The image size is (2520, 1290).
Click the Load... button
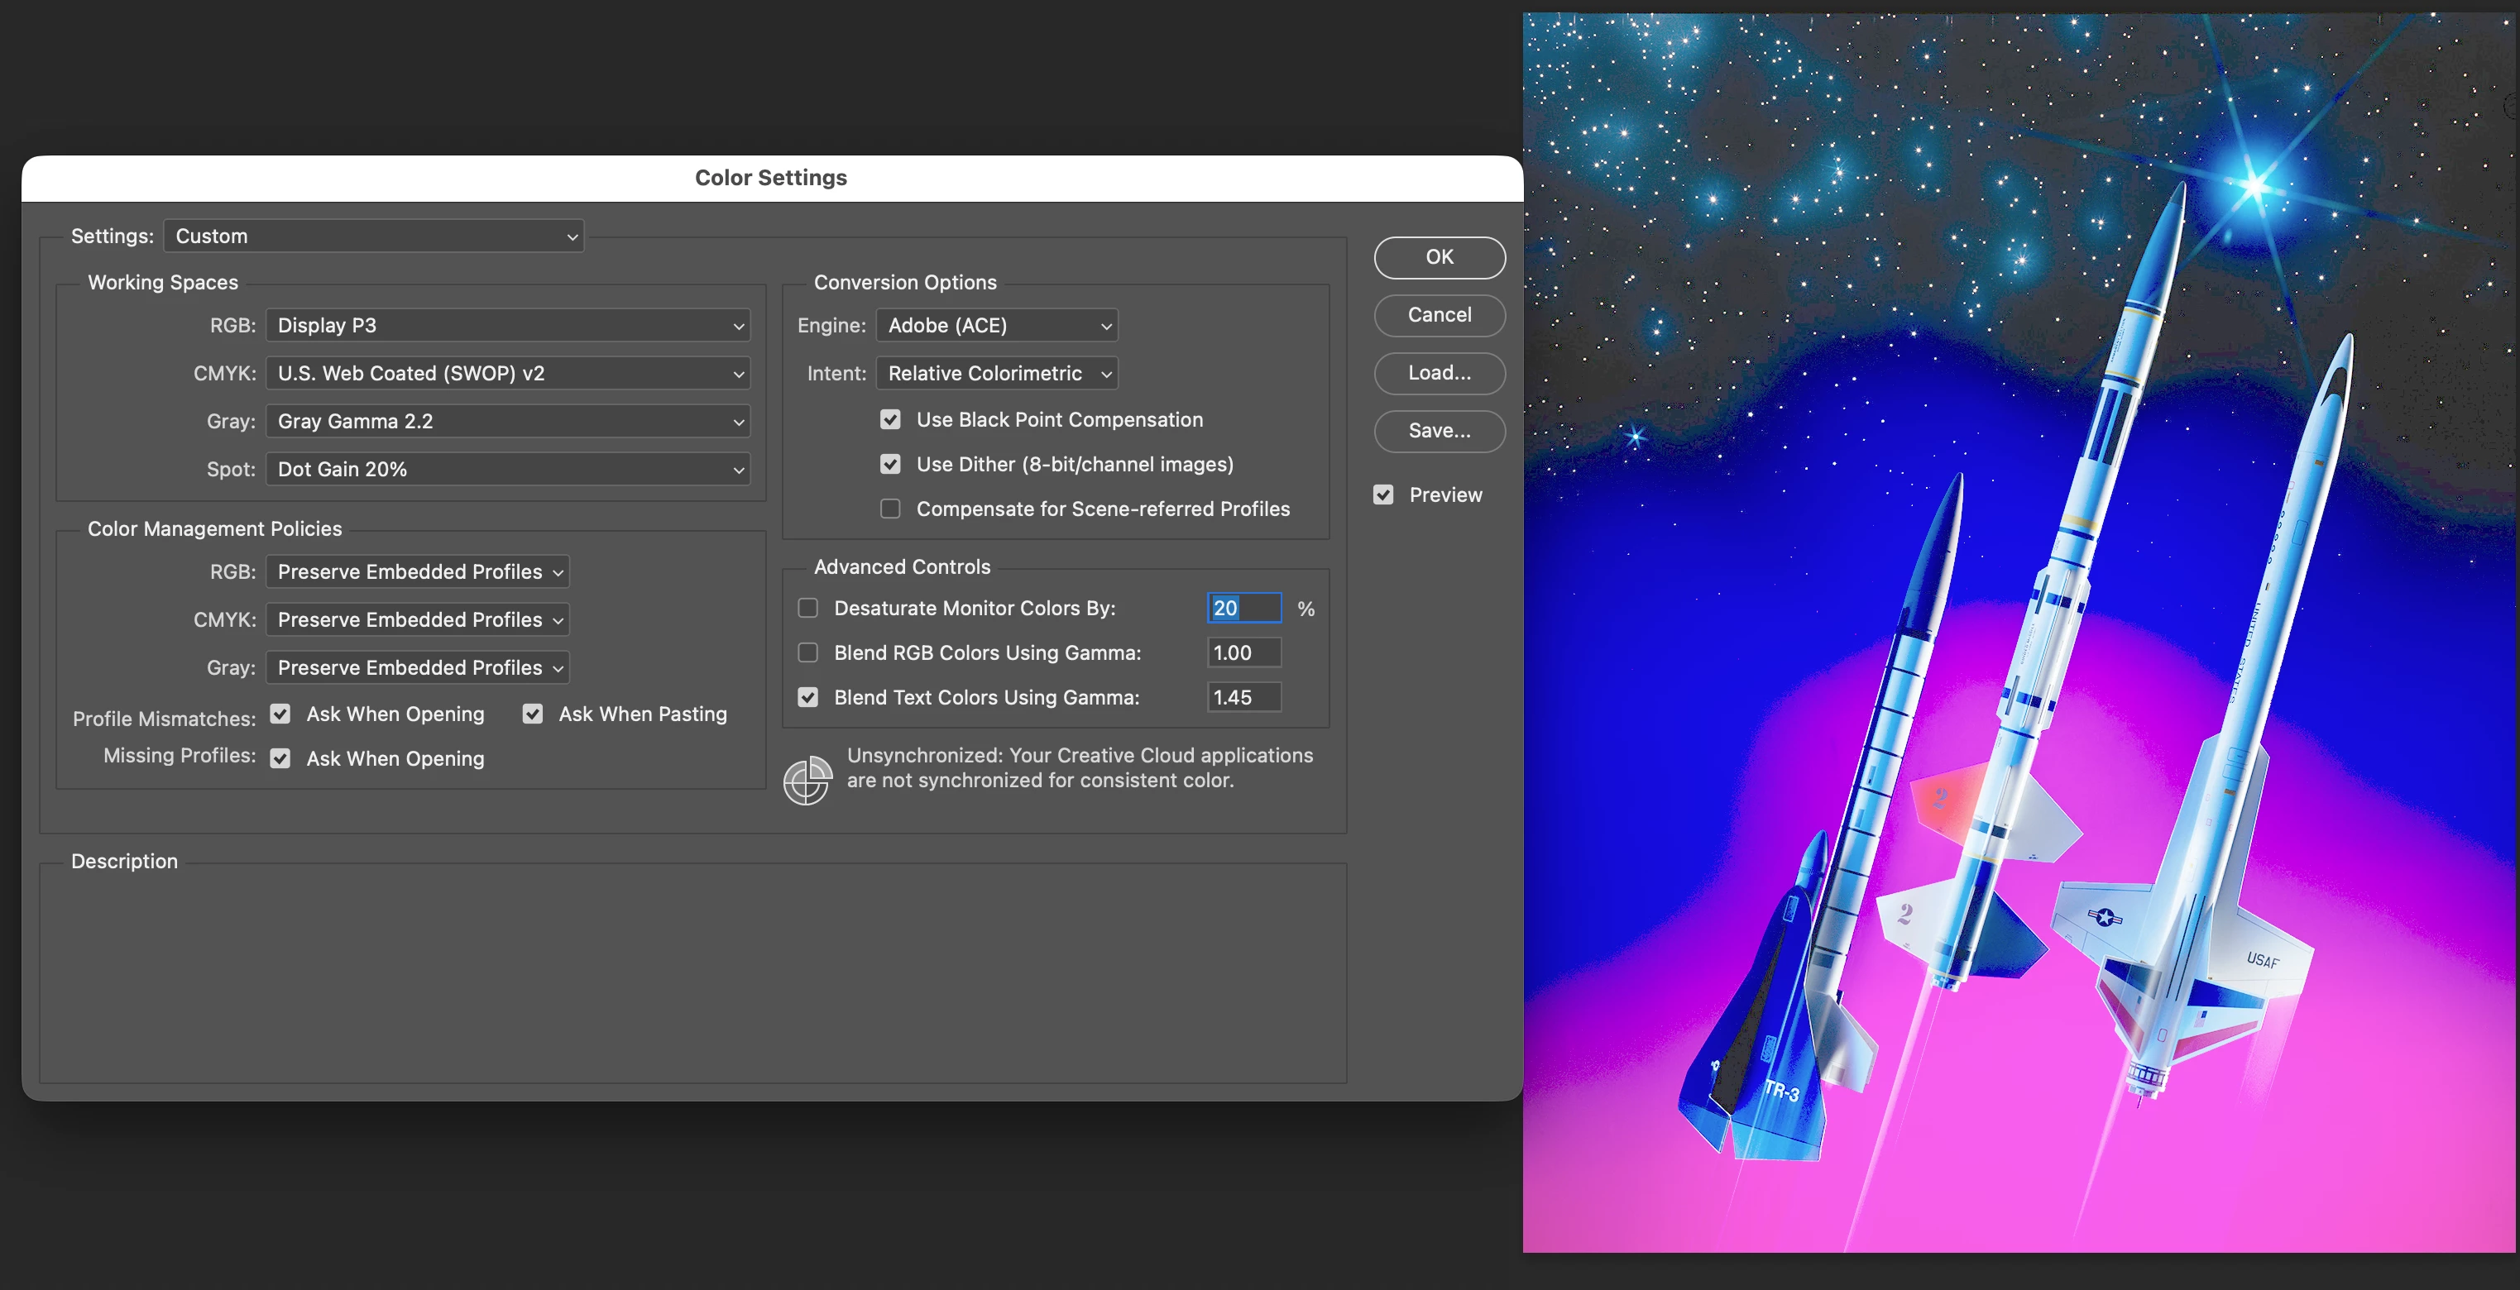click(1439, 373)
